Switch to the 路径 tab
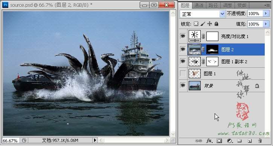 213,5
